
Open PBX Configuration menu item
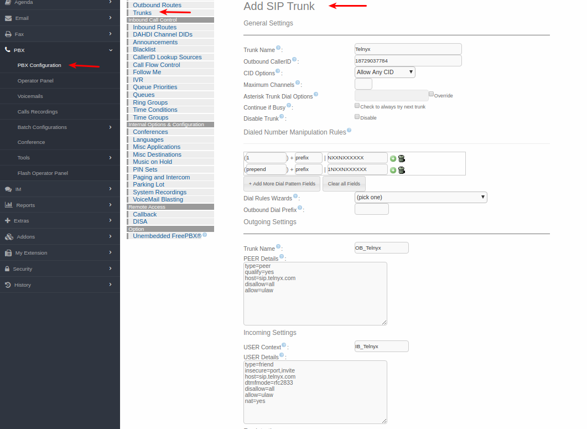coord(39,65)
